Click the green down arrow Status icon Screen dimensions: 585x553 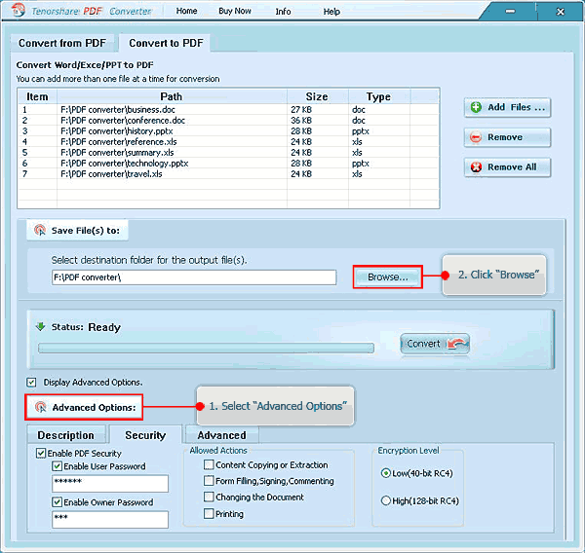(x=40, y=327)
